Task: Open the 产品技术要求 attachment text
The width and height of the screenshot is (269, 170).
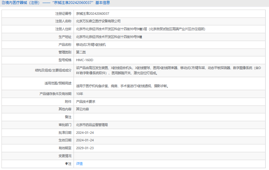Action: pyautogui.click(x=86, y=102)
